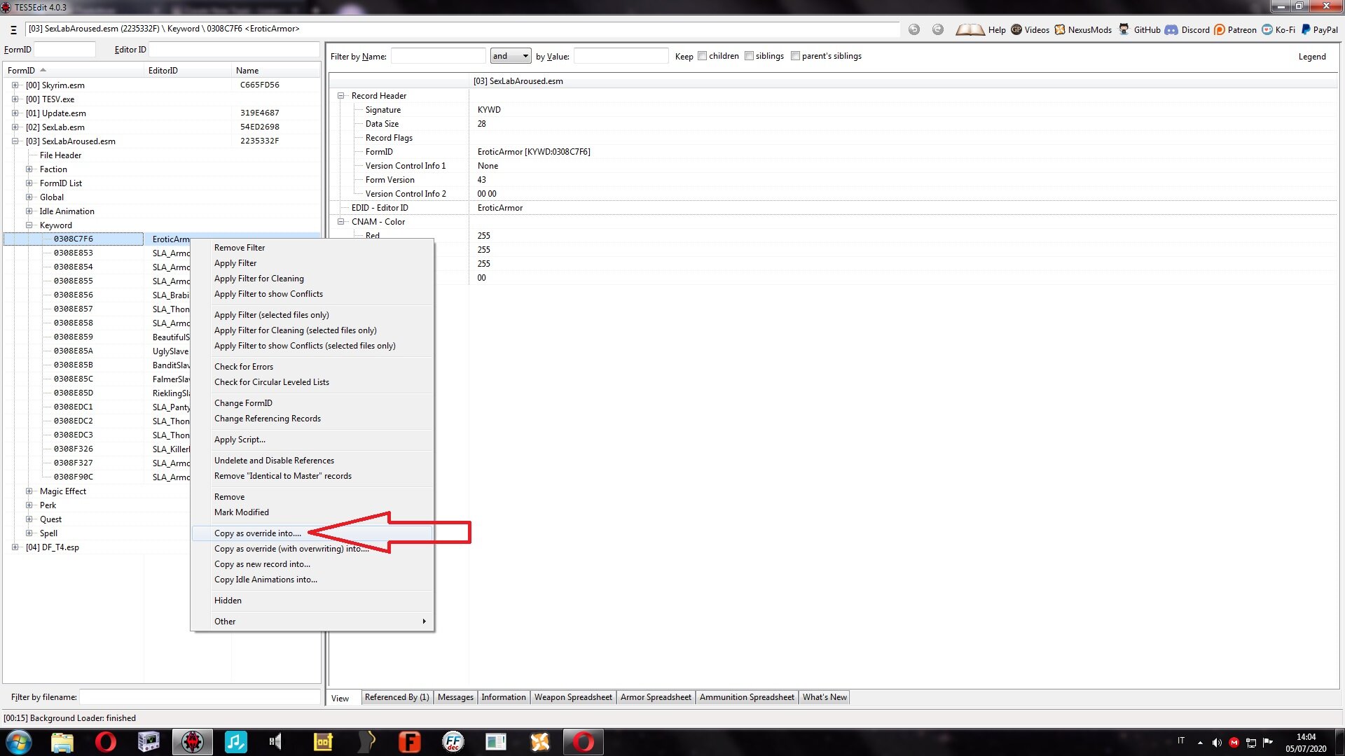Expand the Magic Effect group
Viewport: 1345px width, 756px height.
[x=29, y=491]
